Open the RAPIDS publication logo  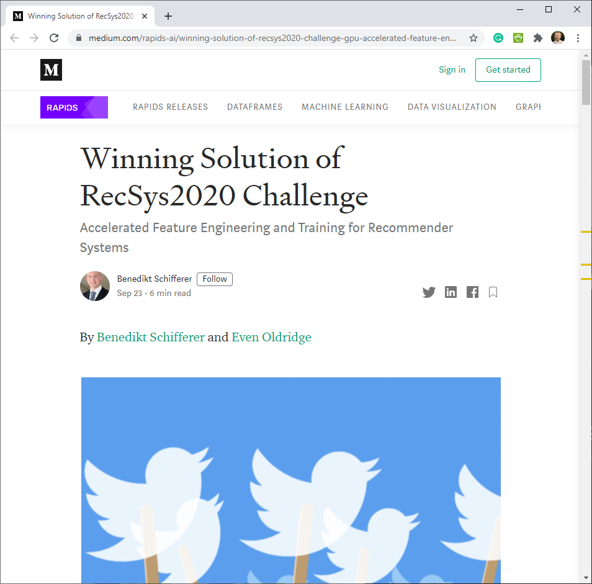pyautogui.click(x=74, y=107)
